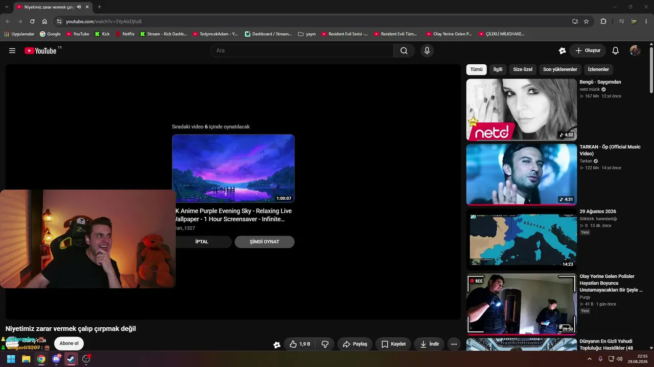Open the Göktürk hanedanlığı channel name
The width and height of the screenshot is (654, 367).
[x=598, y=219]
